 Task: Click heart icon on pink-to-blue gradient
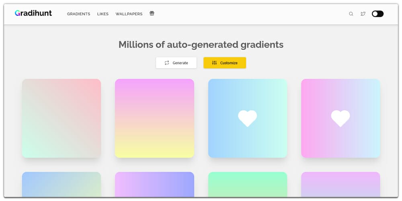(x=340, y=118)
